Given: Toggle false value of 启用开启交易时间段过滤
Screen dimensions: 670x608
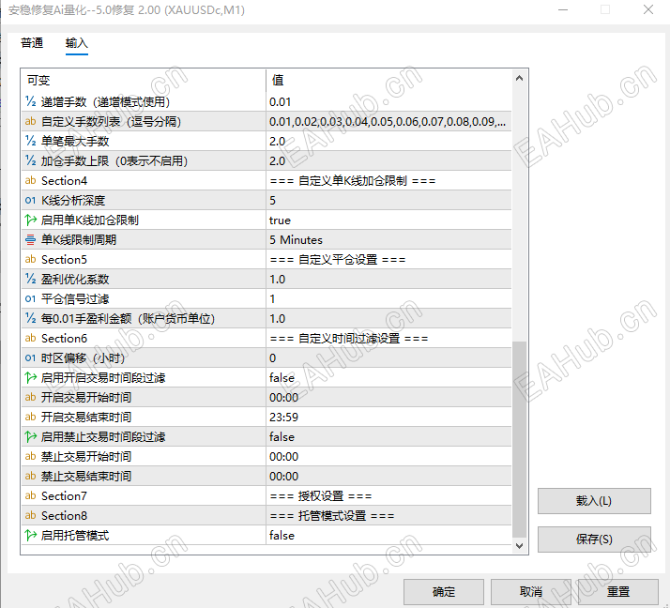Looking at the screenshot, I should click(388, 378).
